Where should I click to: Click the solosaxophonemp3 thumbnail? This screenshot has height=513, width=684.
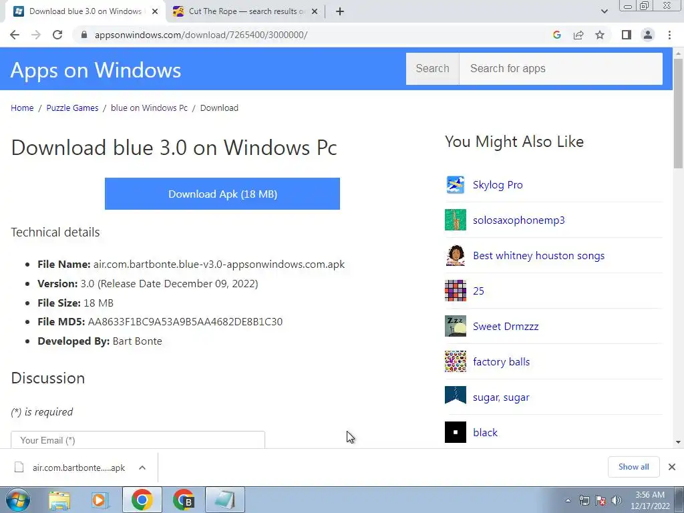[456, 220]
